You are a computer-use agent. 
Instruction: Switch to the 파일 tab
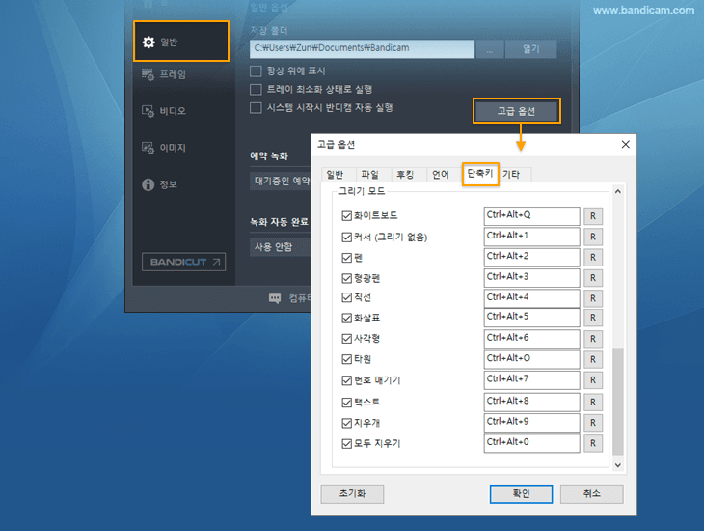click(370, 175)
